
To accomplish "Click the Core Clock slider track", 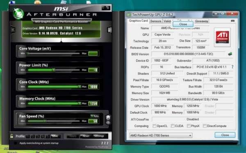I will tap(53, 87).
